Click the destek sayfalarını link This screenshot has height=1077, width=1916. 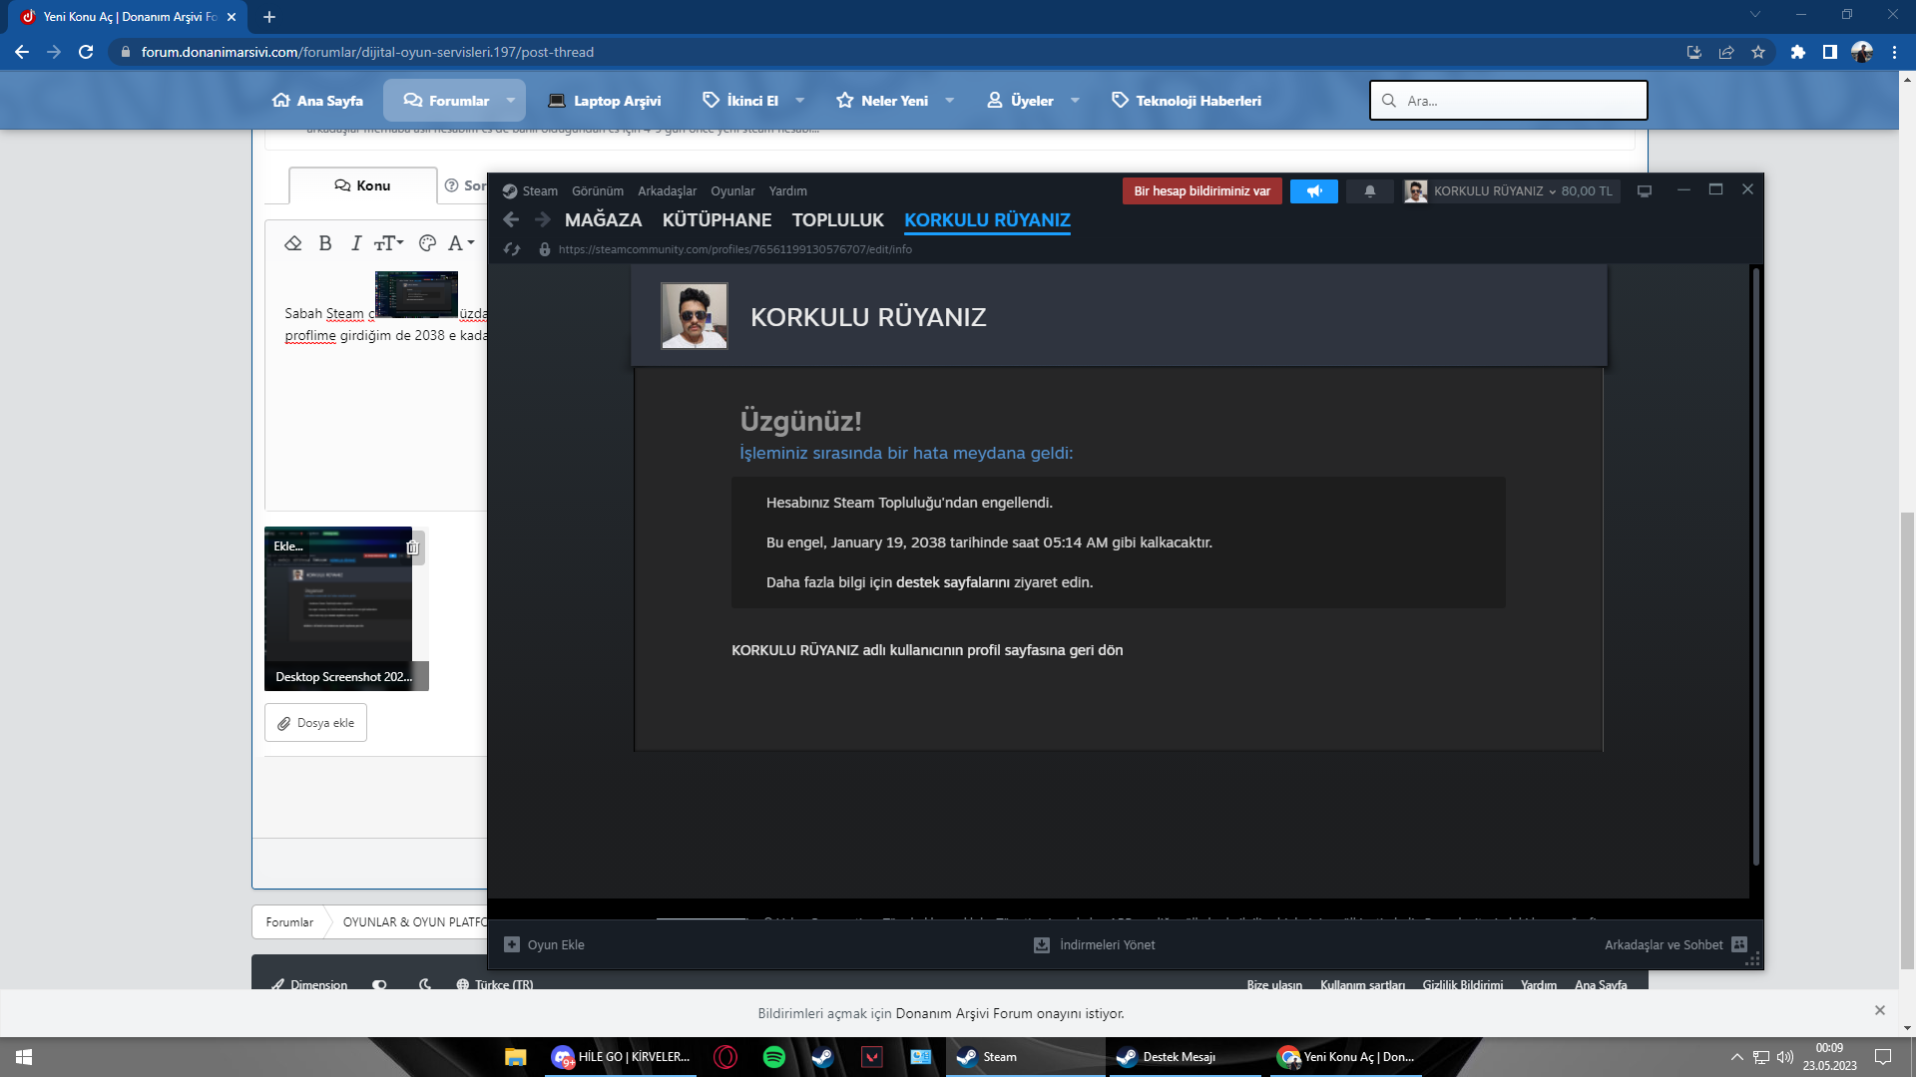tap(952, 582)
